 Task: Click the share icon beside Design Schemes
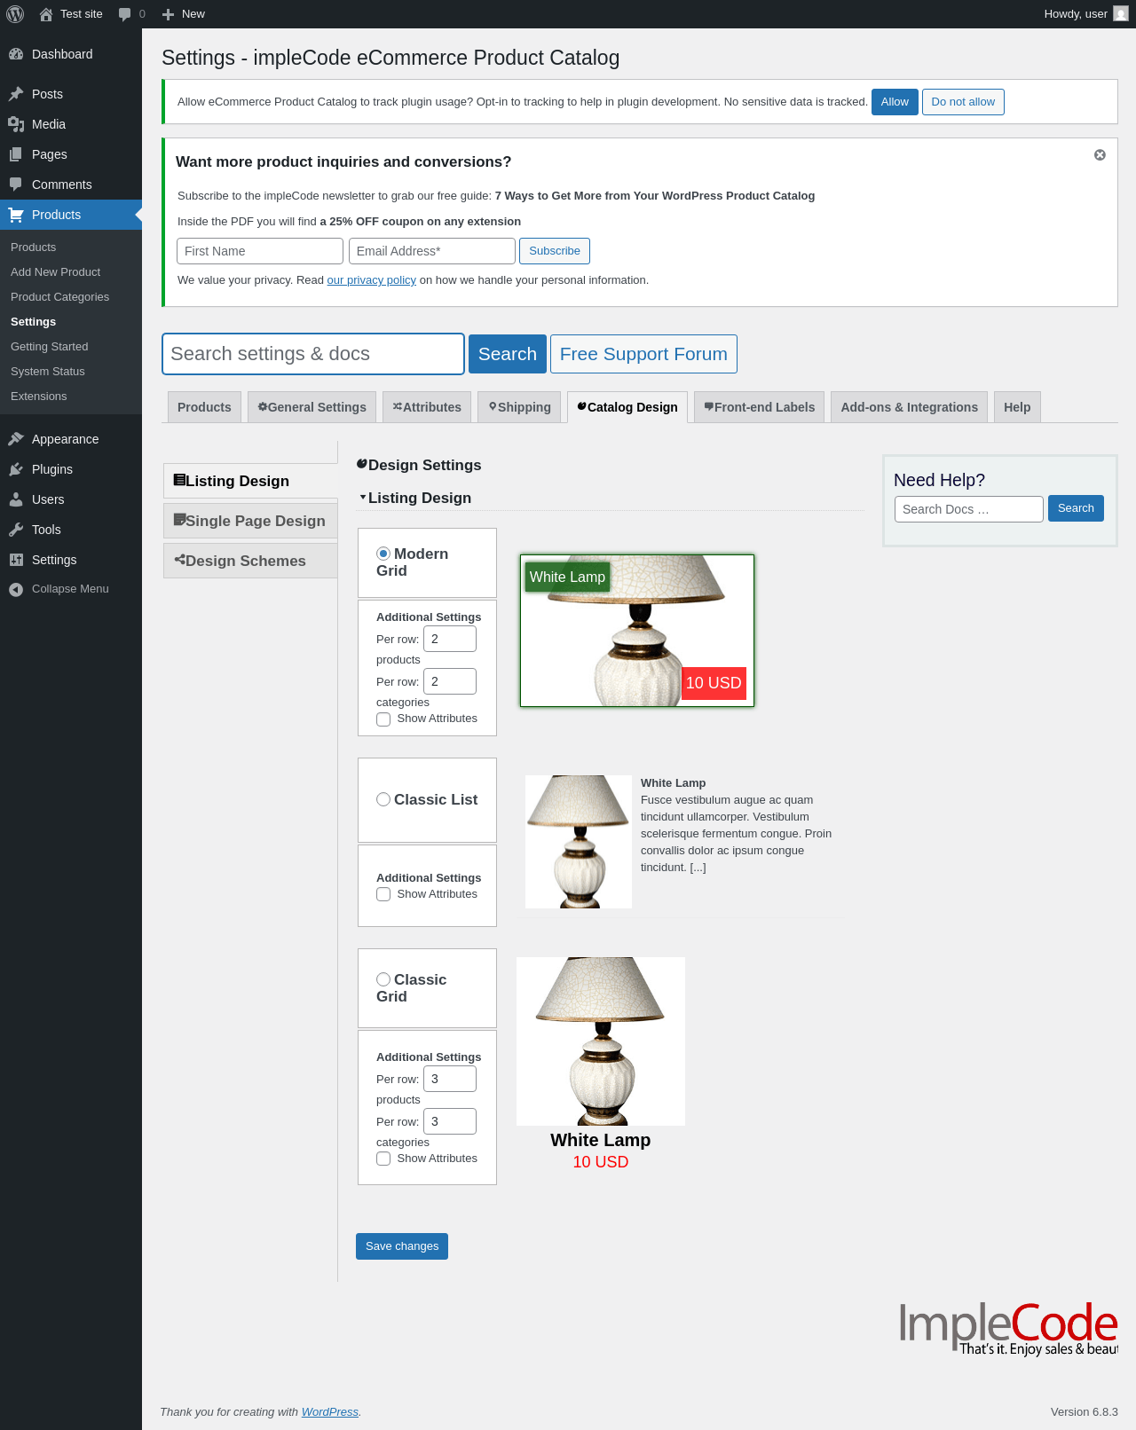[x=179, y=560]
